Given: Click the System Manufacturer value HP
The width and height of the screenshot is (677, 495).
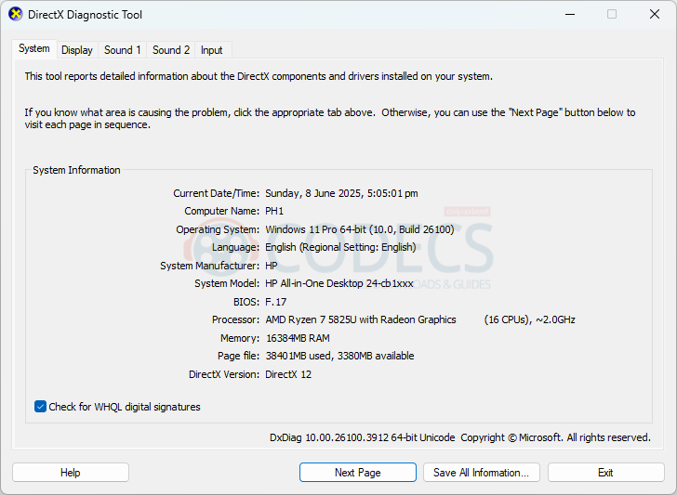Looking at the screenshot, I should tap(272, 266).
